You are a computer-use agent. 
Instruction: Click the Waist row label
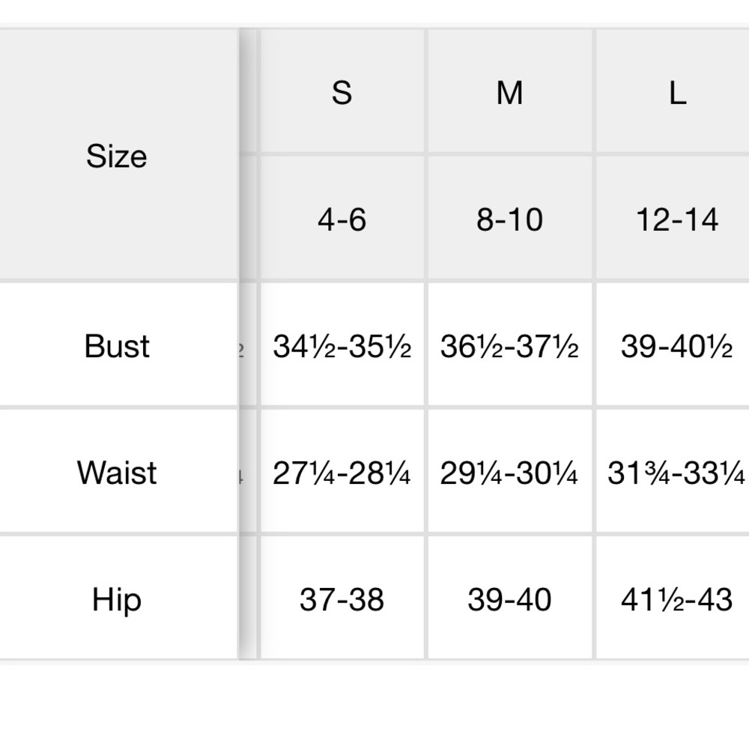[117, 471]
